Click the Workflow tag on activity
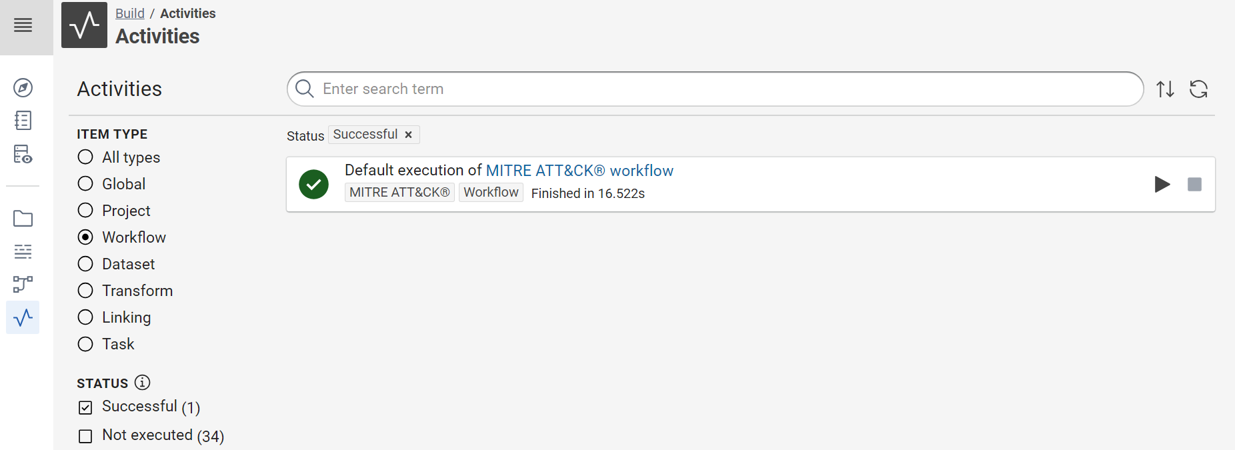 point(491,193)
